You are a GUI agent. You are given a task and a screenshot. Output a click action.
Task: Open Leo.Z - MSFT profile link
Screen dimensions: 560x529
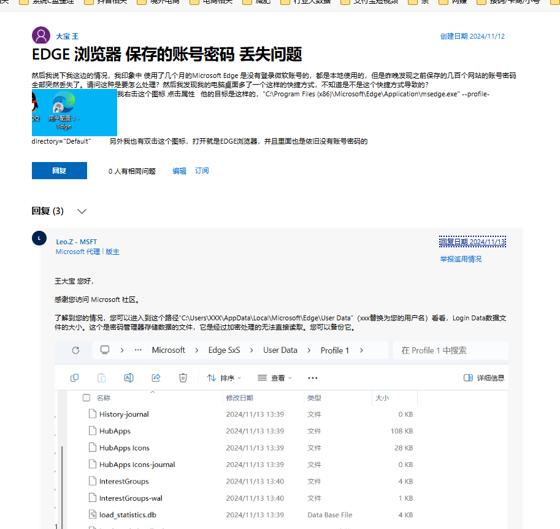pyautogui.click(x=77, y=242)
